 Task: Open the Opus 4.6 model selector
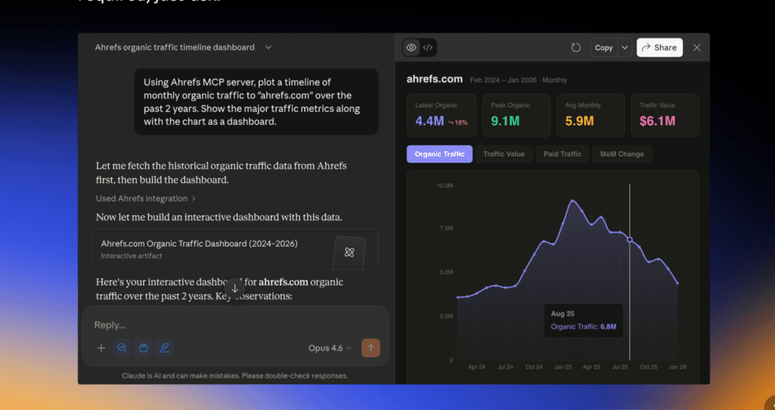pos(330,348)
